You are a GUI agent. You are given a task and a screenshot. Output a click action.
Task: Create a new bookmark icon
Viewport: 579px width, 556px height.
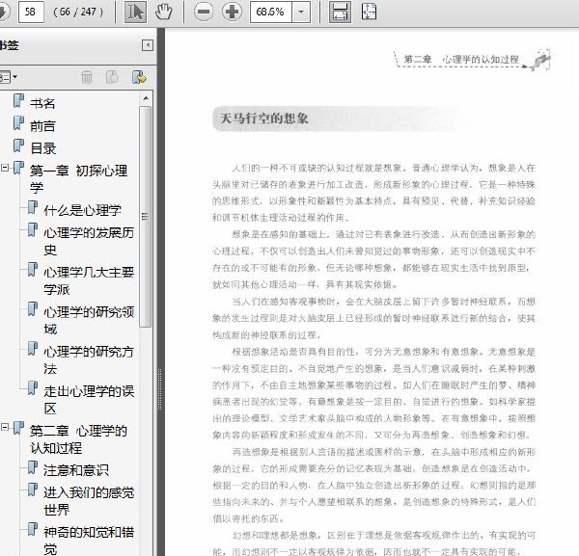pyautogui.click(x=112, y=77)
